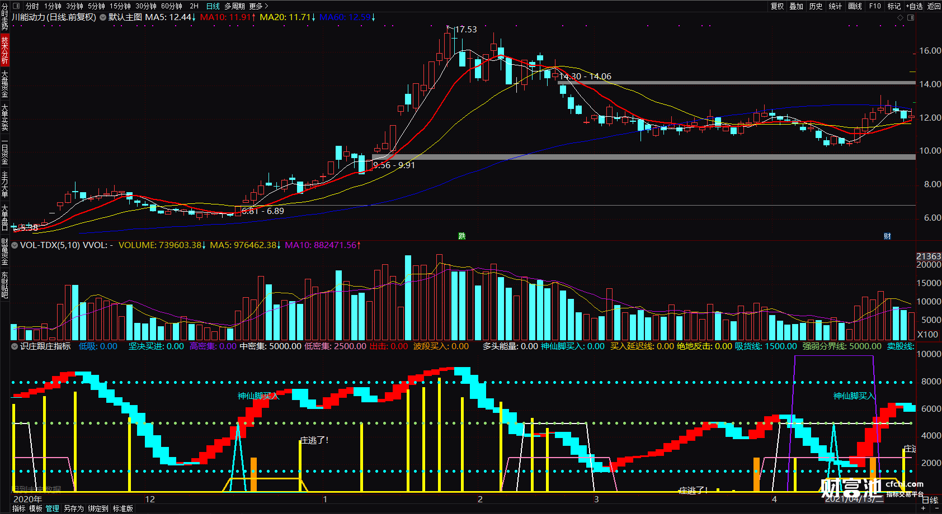Click 复权 adjustment button
This screenshot has height=514, width=942.
(x=778, y=6)
